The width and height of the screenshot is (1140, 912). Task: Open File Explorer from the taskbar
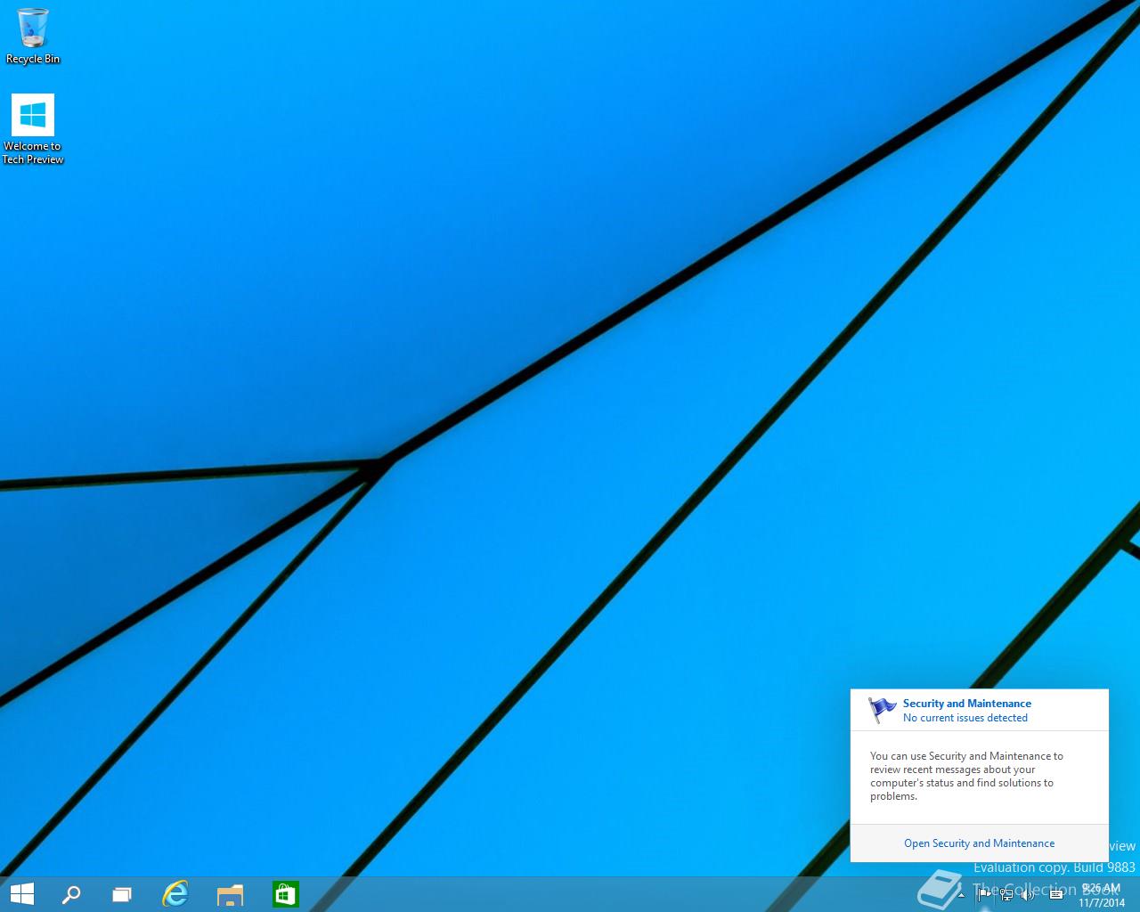coord(230,894)
